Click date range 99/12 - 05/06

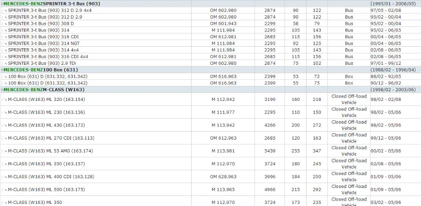[x=386, y=138]
